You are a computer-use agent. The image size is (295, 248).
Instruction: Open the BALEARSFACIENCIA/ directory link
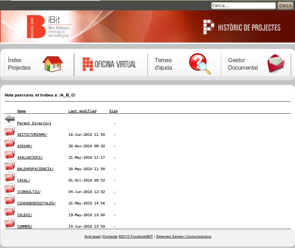point(35,169)
